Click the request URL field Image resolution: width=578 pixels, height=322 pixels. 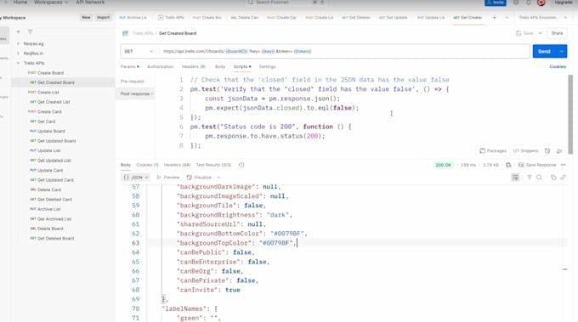pyautogui.click(x=344, y=51)
